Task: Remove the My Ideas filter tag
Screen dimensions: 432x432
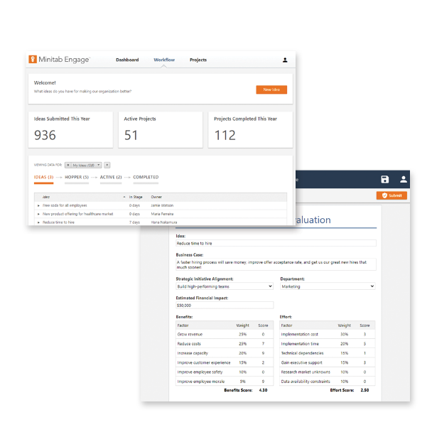Action: (x=67, y=165)
